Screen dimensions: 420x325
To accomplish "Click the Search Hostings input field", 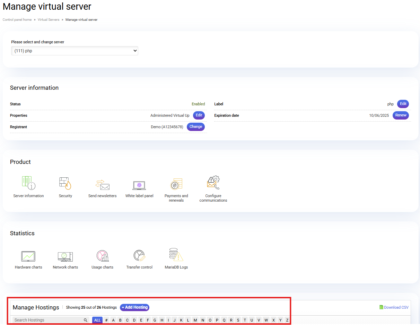I will (48, 320).
